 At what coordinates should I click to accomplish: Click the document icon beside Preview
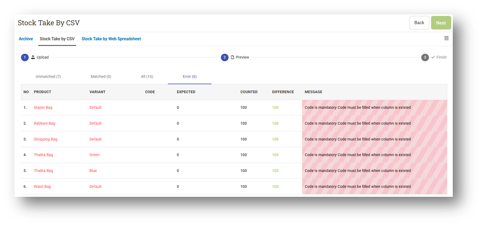pos(232,57)
